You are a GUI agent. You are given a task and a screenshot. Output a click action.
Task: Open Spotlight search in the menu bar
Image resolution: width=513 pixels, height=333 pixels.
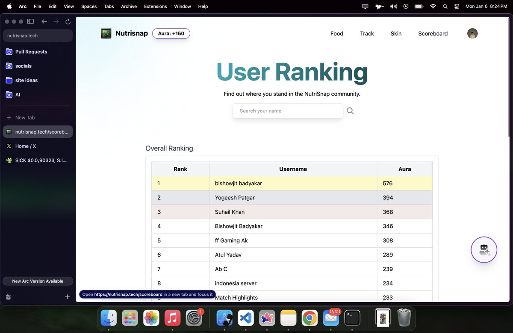point(445,6)
